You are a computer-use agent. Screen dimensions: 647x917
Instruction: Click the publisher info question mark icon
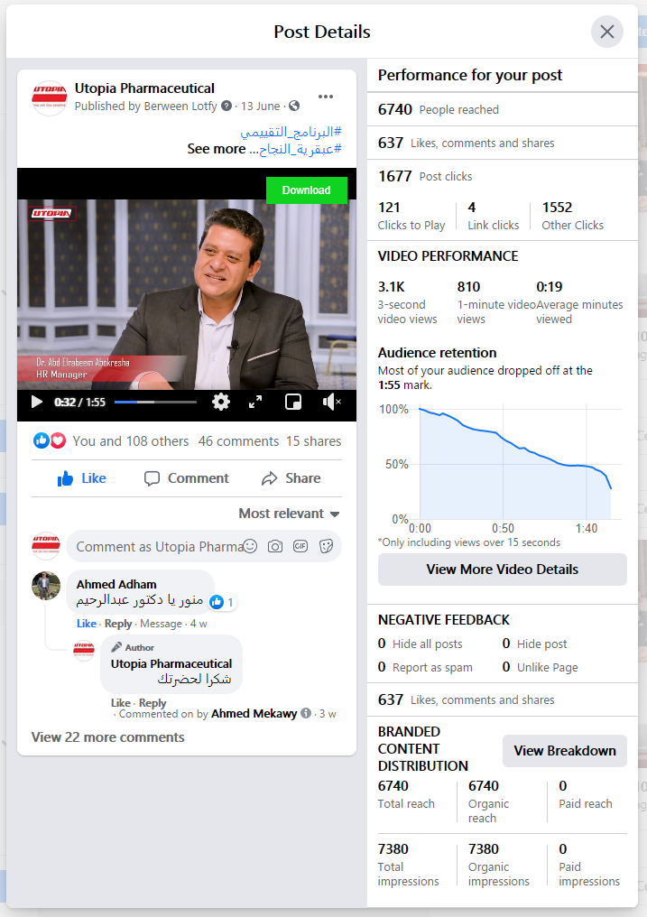pyautogui.click(x=226, y=106)
